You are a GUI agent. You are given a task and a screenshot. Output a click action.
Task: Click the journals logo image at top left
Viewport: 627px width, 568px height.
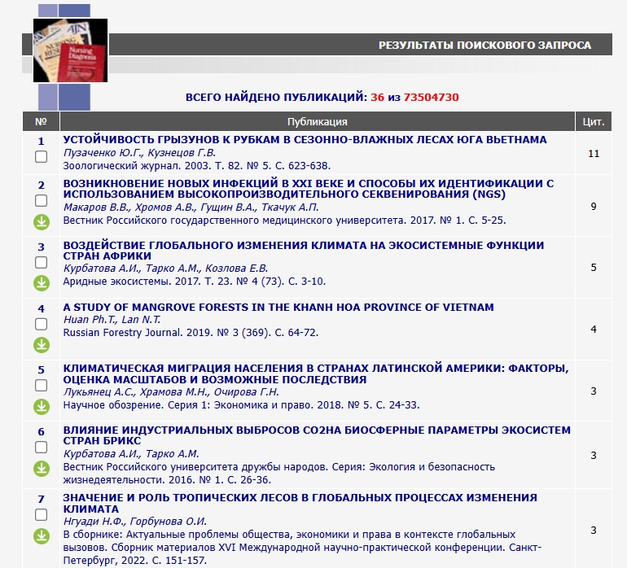point(70,51)
